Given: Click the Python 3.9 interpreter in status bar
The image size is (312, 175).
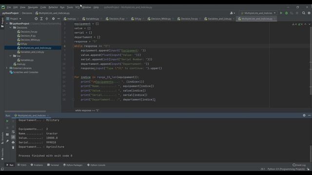Looking at the screenshot, I should tap(286, 169).
